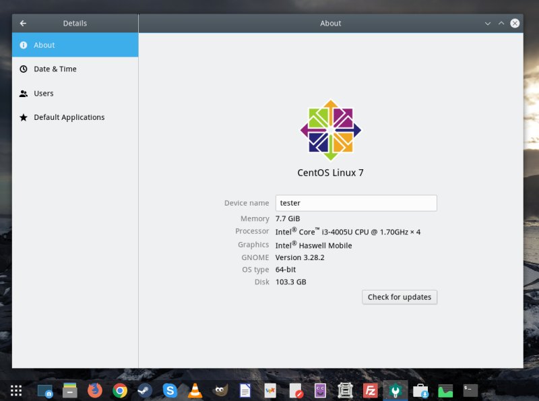Maximize the window with up chevron

(501, 24)
